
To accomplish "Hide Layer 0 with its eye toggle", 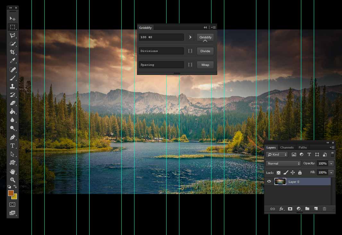I will [269, 181].
